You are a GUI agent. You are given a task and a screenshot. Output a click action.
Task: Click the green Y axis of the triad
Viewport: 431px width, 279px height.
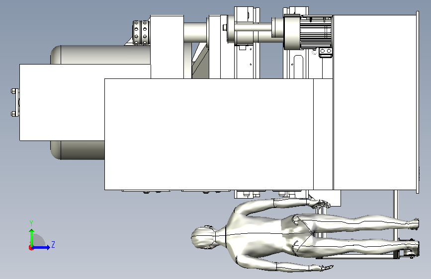tap(32, 237)
